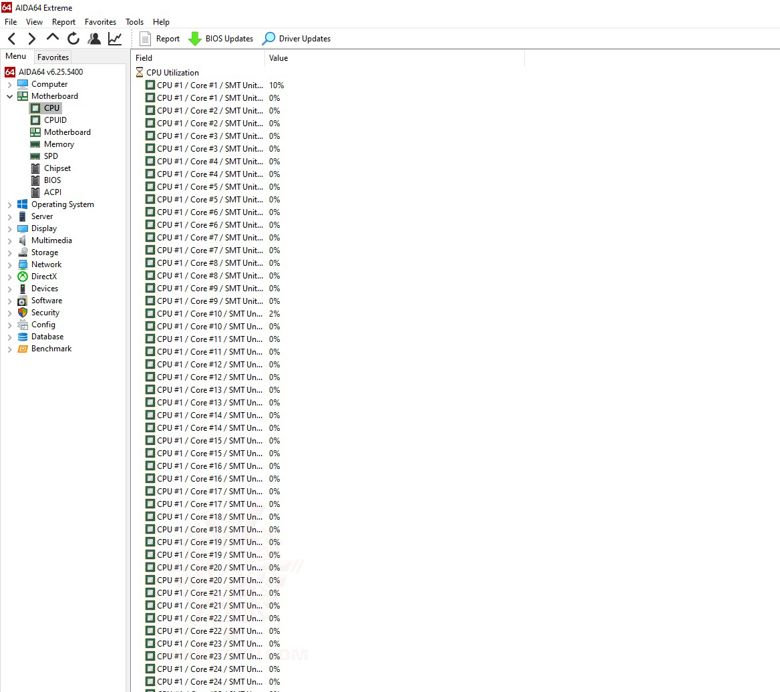Screen dimensions: 780x692
Task: Click the Security shield icon
Action: (x=23, y=313)
